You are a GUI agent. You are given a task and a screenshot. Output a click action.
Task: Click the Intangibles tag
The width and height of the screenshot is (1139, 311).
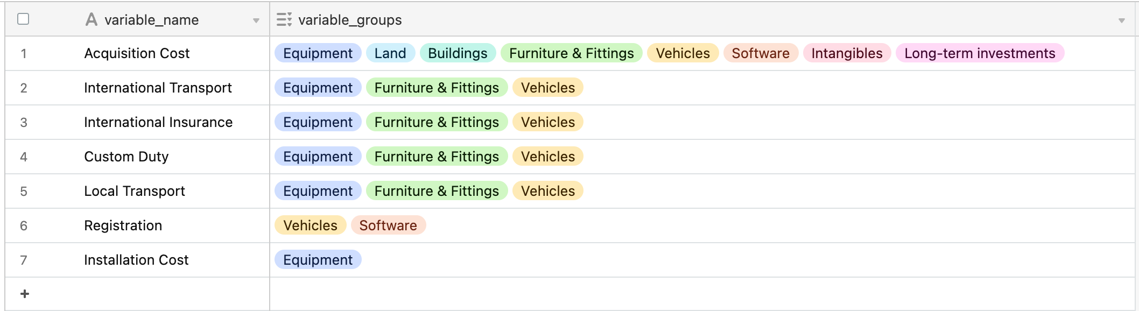coord(847,53)
